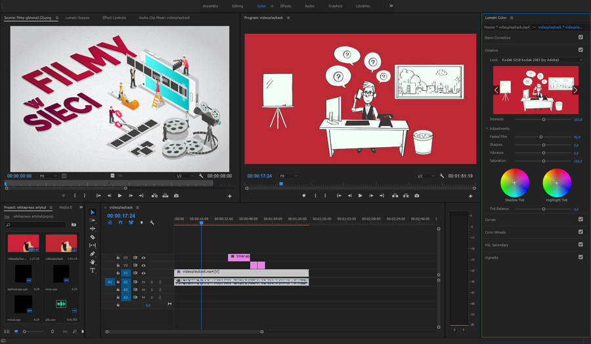The image size is (591, 344).
Task: Toggle Vignette checkbox
Action: click(580, 257)
